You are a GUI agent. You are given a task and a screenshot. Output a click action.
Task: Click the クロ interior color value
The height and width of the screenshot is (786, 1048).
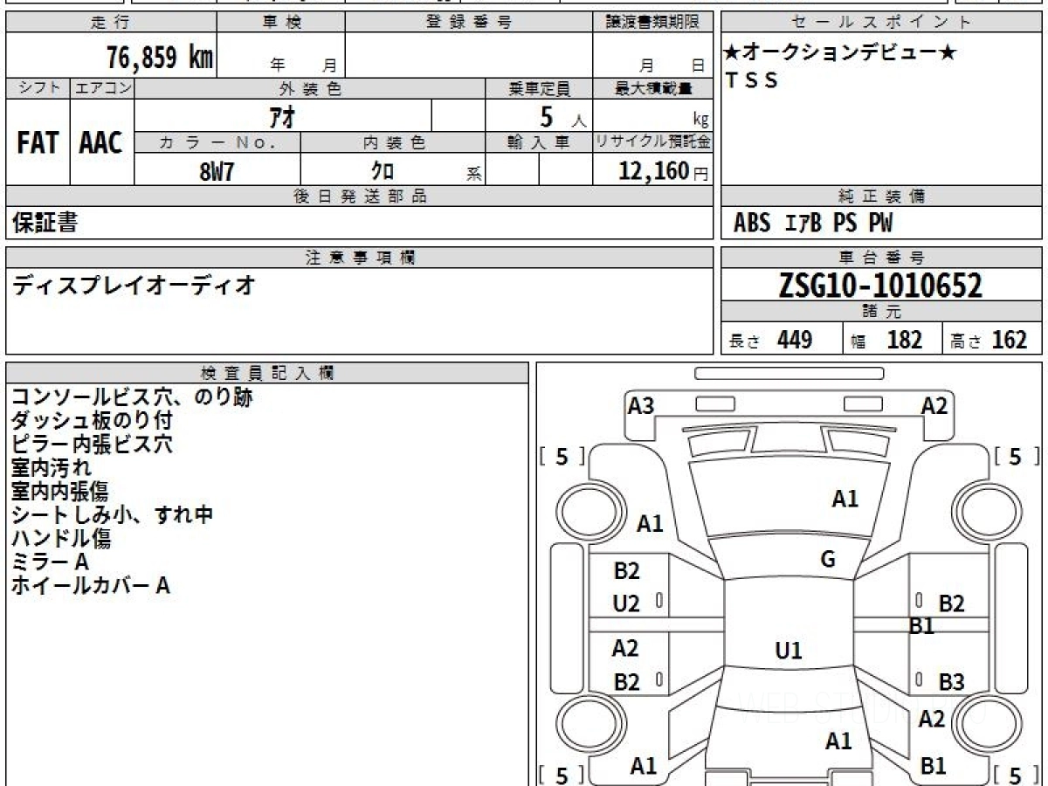pos(383,171)
